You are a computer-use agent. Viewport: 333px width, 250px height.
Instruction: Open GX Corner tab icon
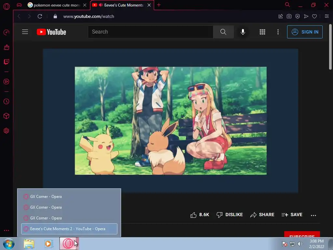pyautogui.click(x=19, y=5)
